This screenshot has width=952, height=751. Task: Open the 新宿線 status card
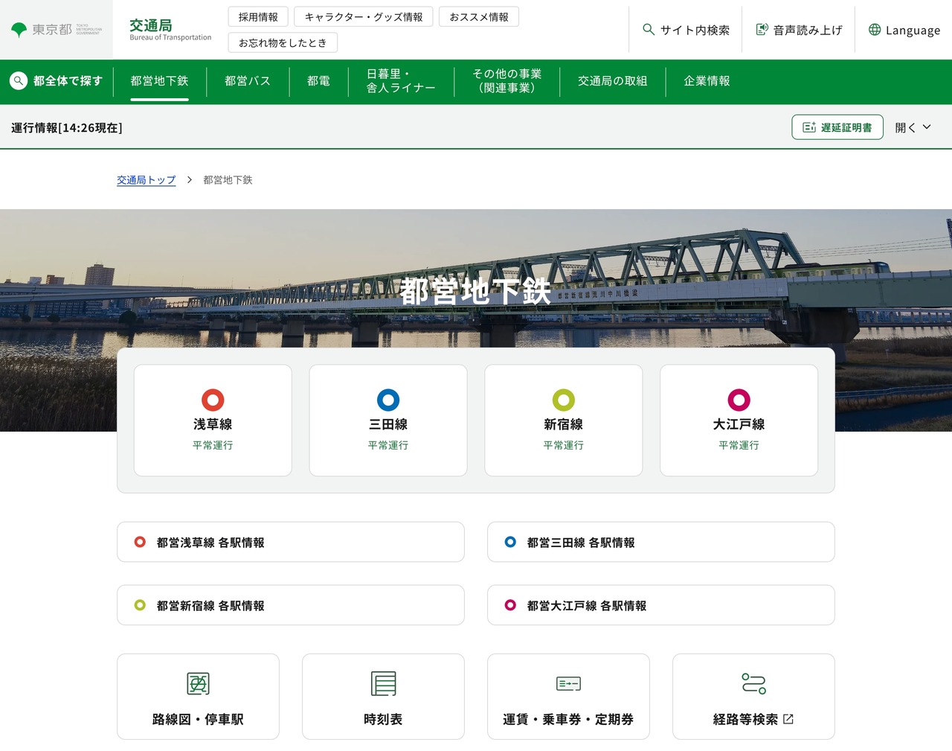(x=564, y=421)
